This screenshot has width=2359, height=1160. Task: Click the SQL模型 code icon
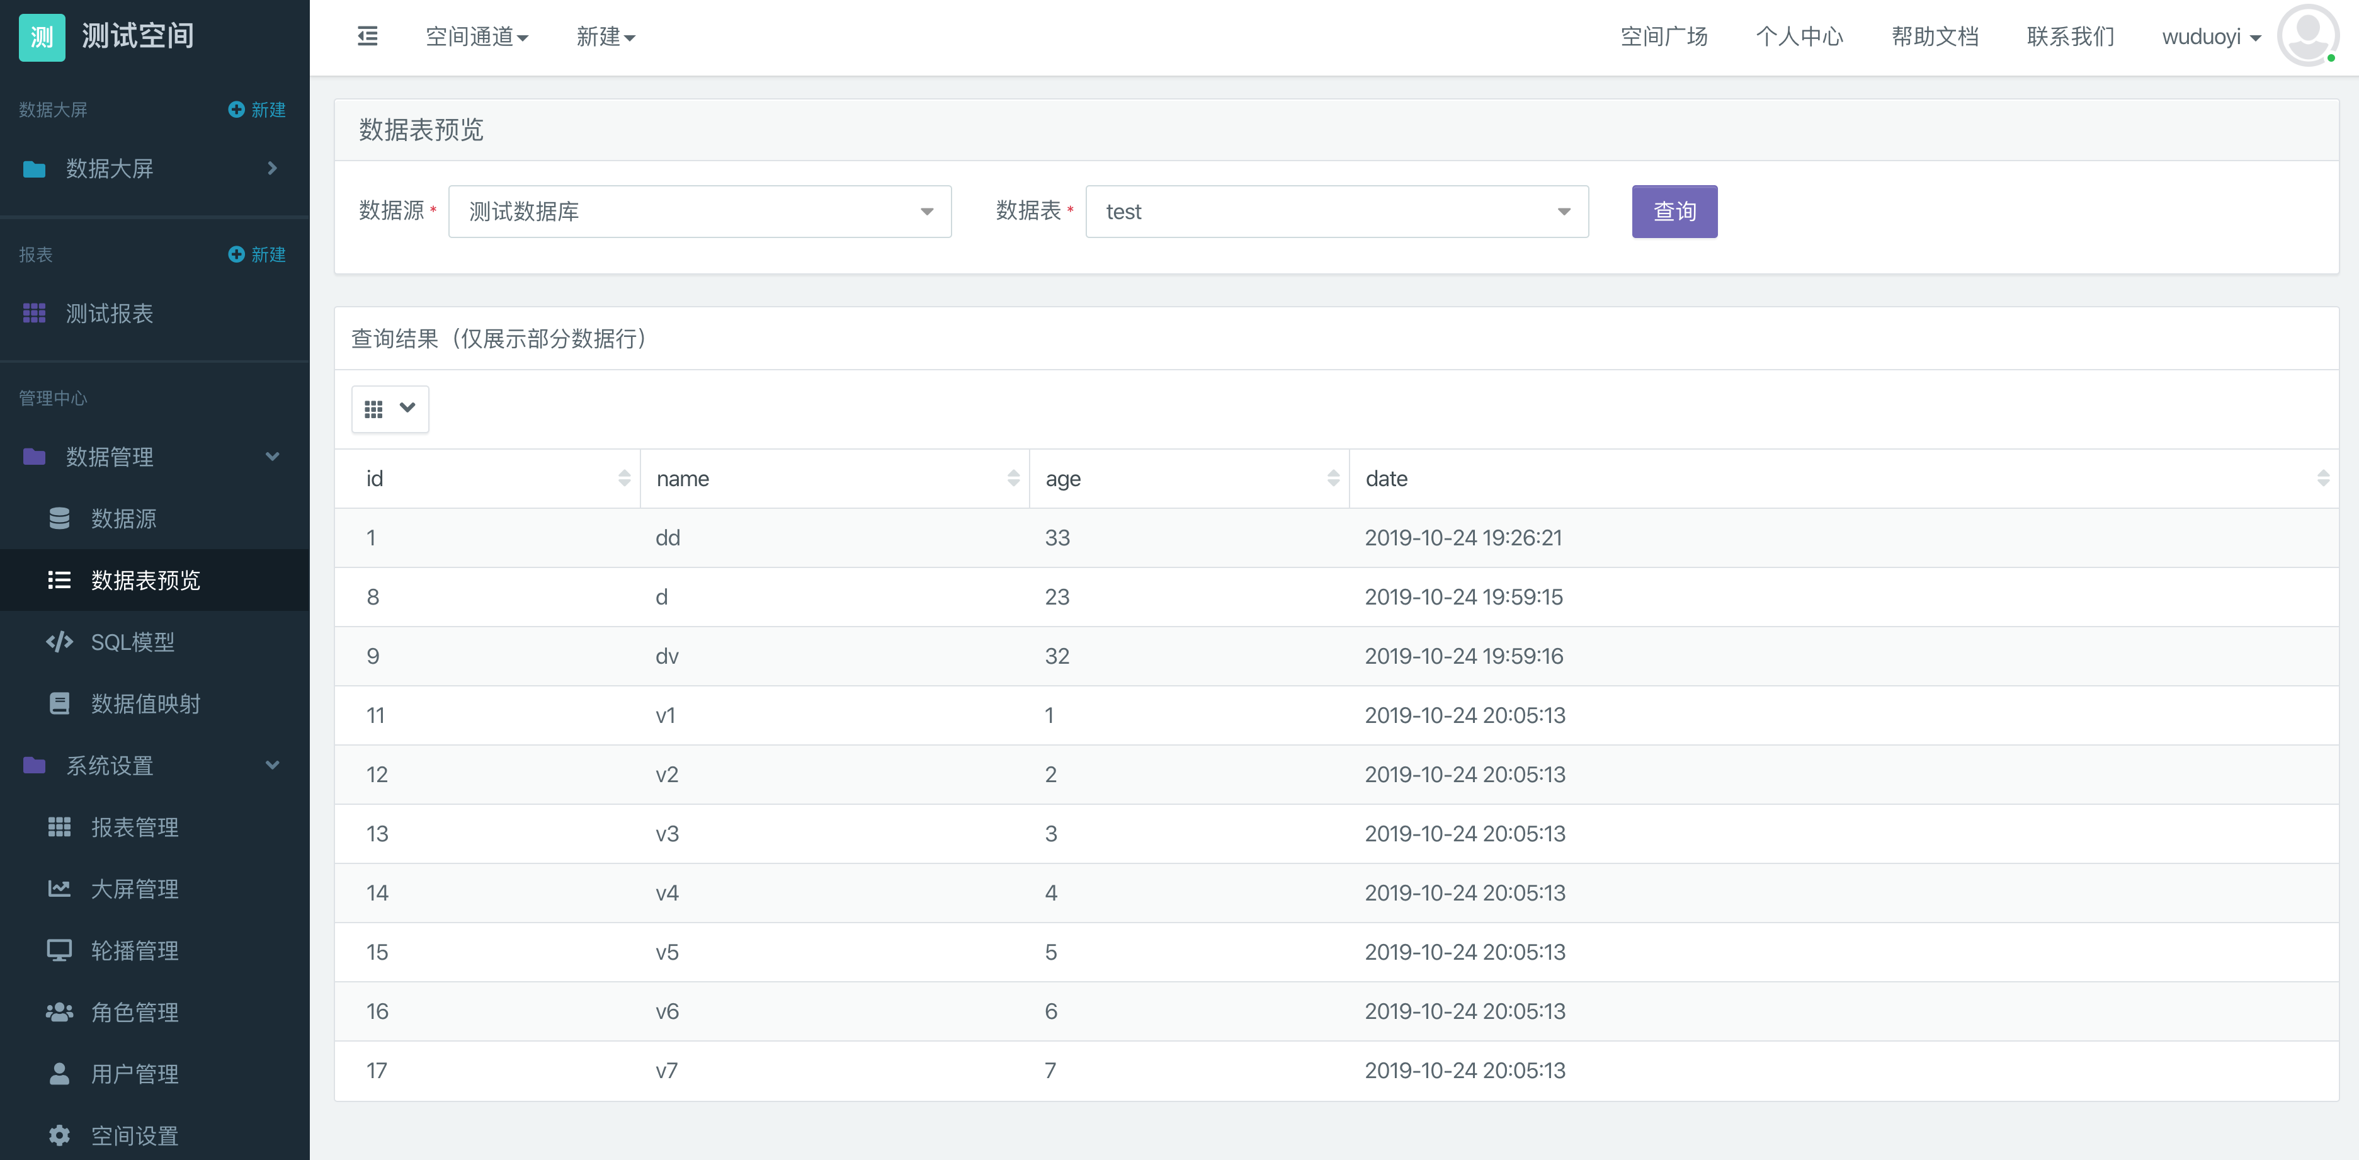pos(60,642)
